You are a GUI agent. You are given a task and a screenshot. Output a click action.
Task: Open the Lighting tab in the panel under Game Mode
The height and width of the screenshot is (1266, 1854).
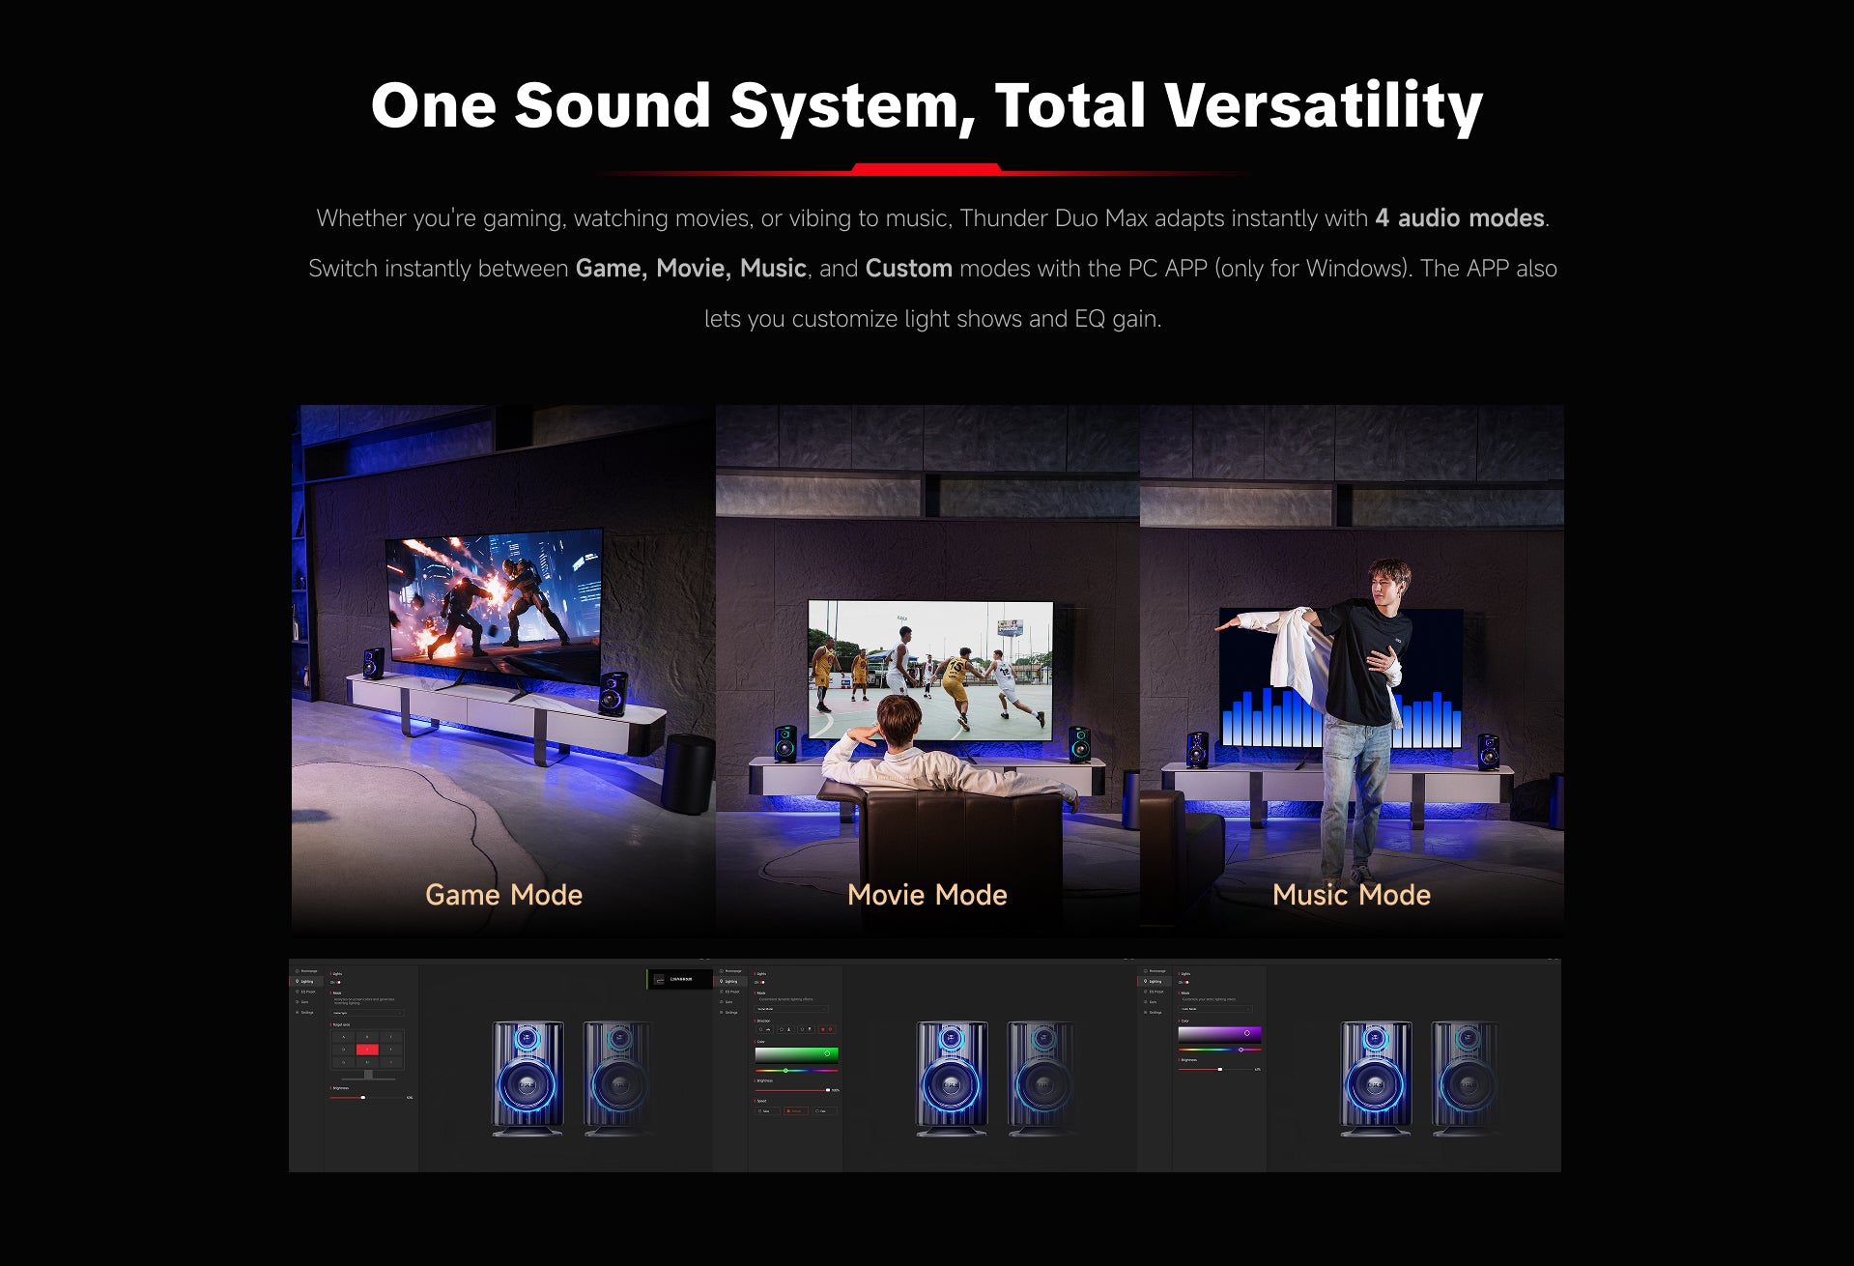[x=306, y=981]
